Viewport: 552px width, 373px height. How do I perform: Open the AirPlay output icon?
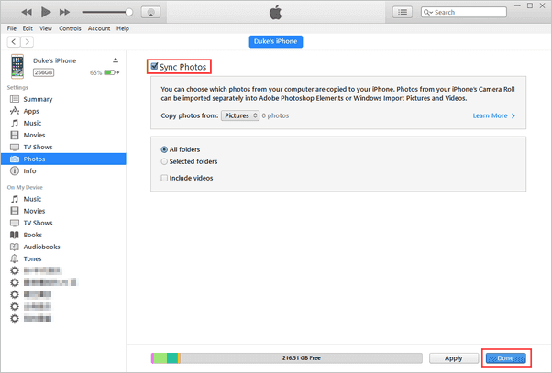(151, 12)
